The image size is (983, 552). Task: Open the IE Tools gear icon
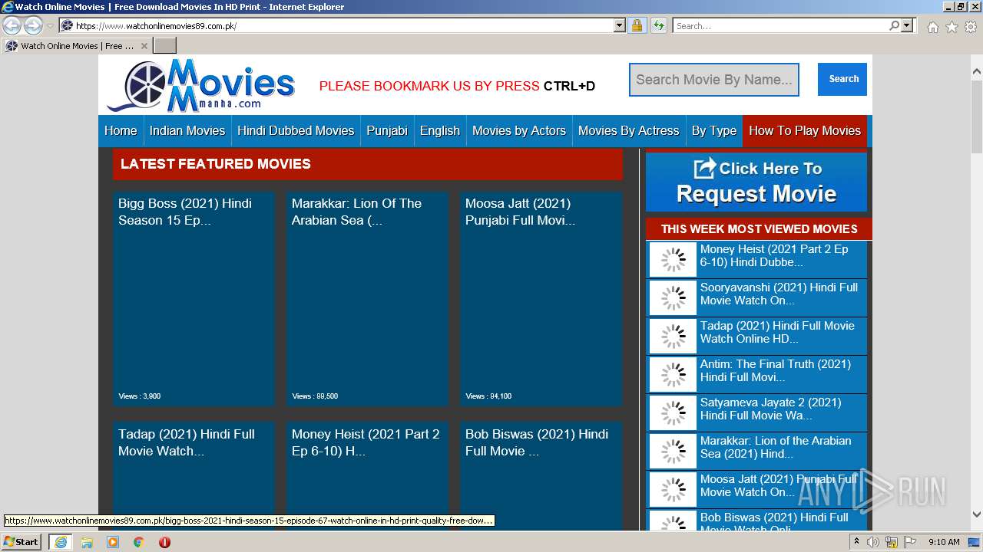tap(971, 27)
